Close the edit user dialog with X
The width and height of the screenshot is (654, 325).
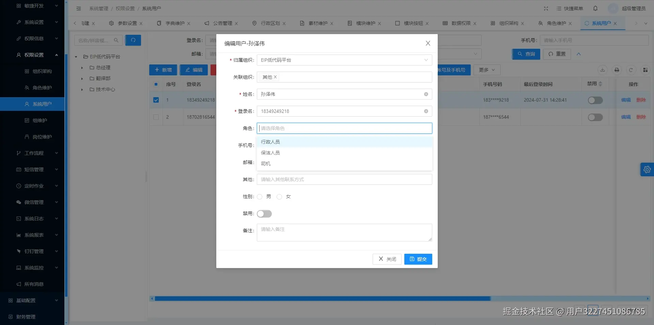click(428, 43)
